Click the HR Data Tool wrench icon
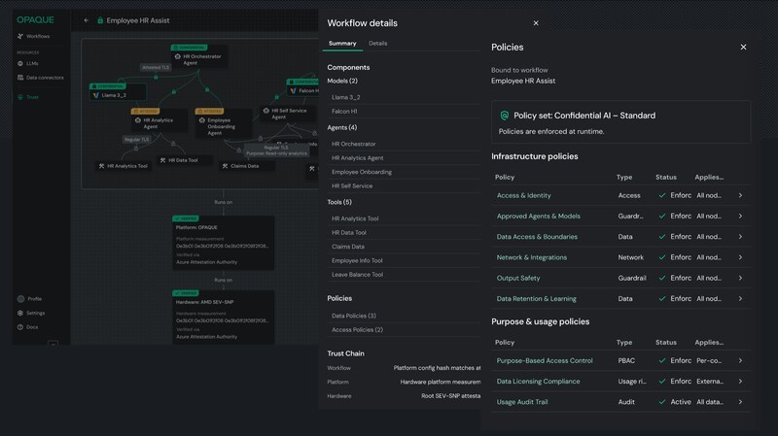The image size is (778, 436). 162,160
